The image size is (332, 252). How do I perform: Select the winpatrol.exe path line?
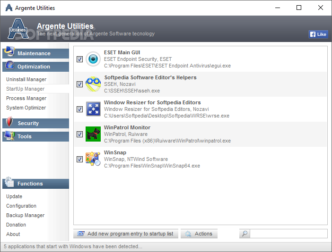(x=167, y=141)
